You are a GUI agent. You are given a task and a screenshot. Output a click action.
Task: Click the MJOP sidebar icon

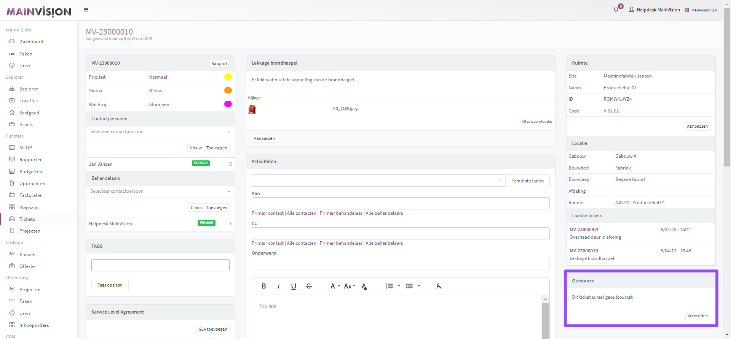(x=12, y=147)
